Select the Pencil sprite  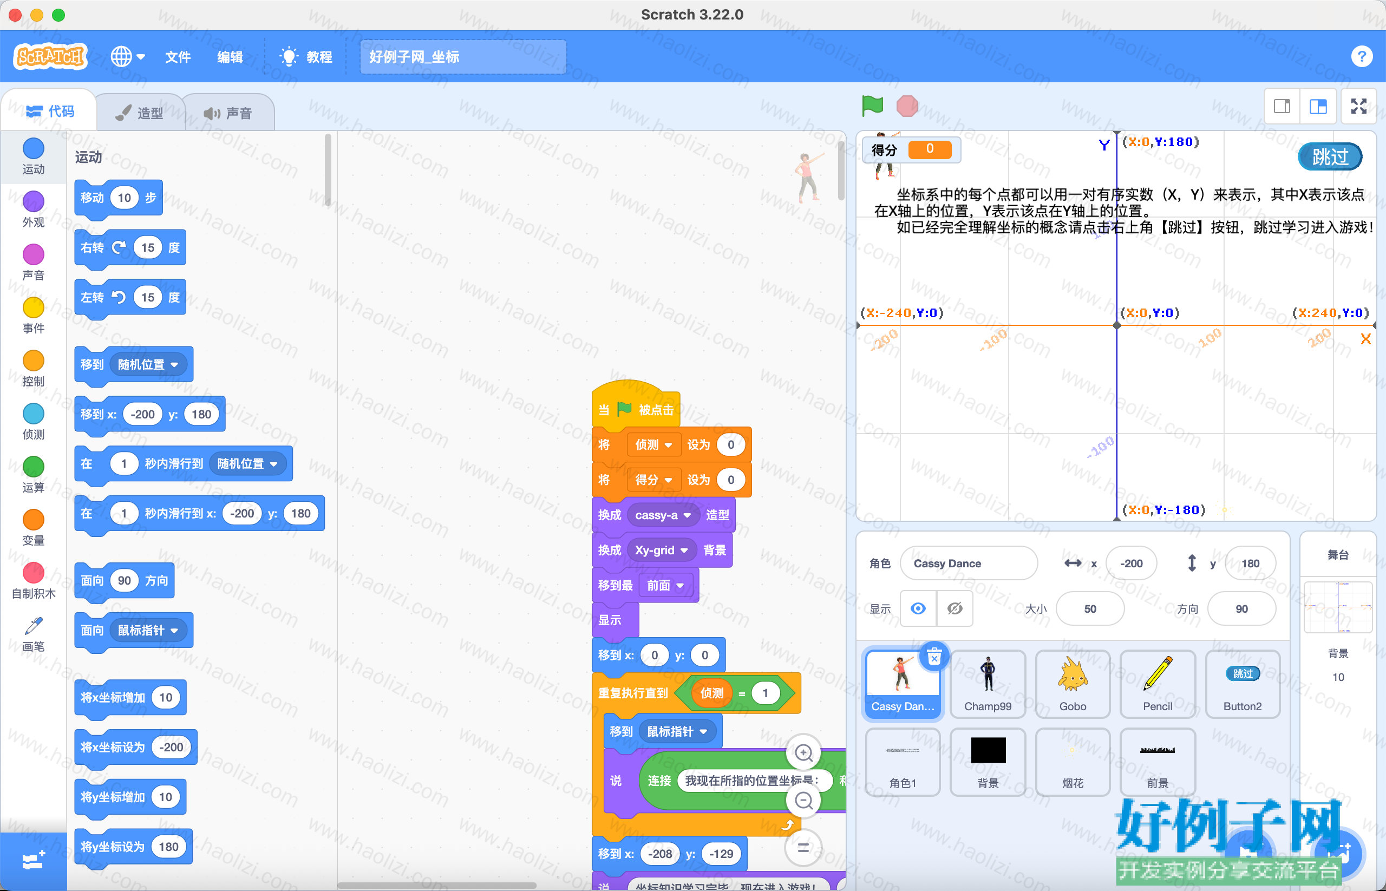(x=1158, y=684)
